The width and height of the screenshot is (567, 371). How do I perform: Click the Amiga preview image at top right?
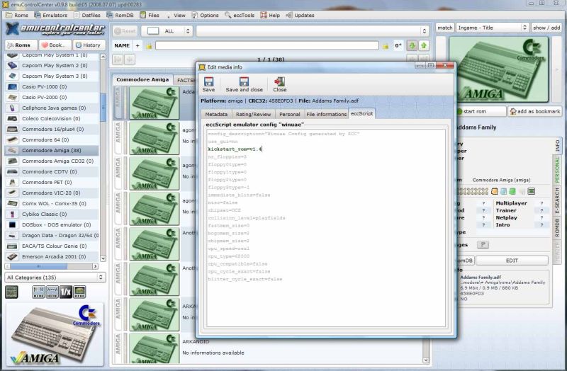[499, 69]
